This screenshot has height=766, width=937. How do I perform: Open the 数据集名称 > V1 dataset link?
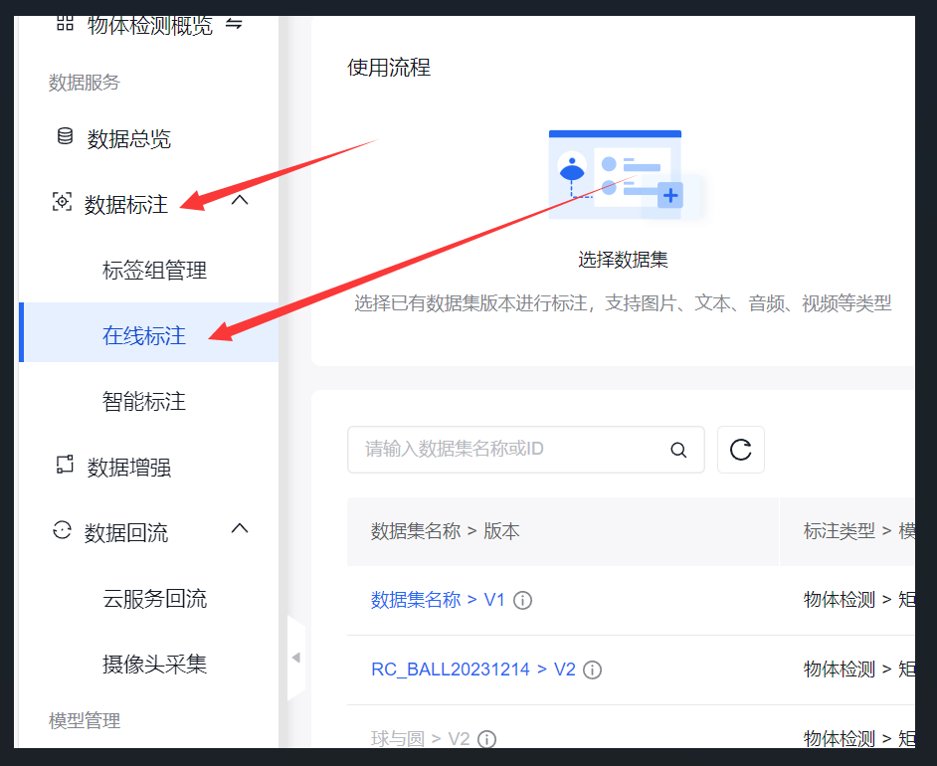point(438,599)
